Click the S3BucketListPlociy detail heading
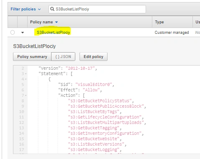 pos(34,46)
